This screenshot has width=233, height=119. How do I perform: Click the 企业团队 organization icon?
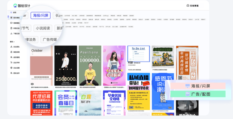point(11,47)
